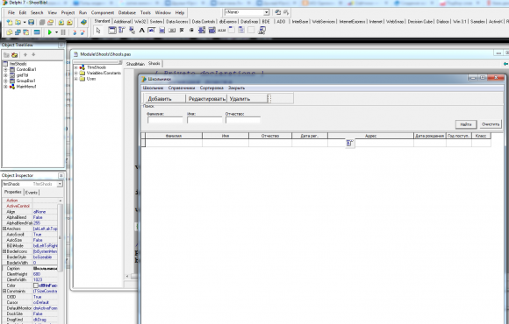The width and height of the screenshot is (509, 324).
Task: Click the Фамилия search input field
Action: (x=165, y=120)
